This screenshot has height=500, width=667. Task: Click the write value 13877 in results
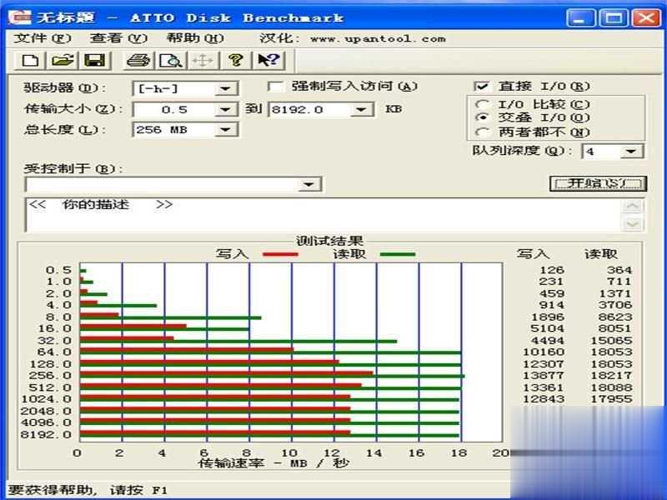(544, 376)
